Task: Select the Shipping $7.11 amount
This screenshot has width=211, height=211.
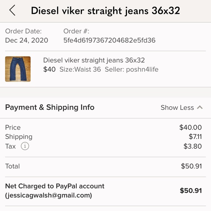Action: click(195, 136)
